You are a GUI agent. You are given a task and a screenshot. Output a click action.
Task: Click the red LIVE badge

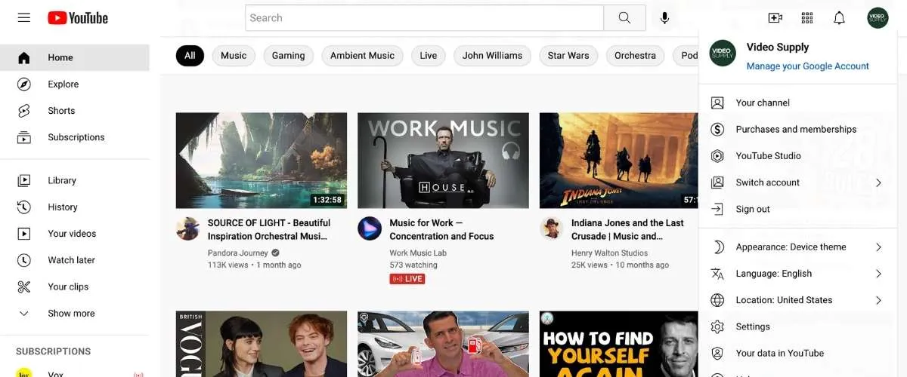[407, 279]
